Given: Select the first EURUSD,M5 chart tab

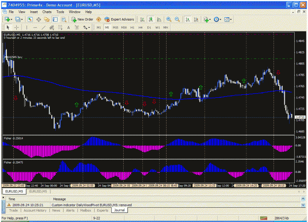Looking at the screenshot, I should click(14, 191).
